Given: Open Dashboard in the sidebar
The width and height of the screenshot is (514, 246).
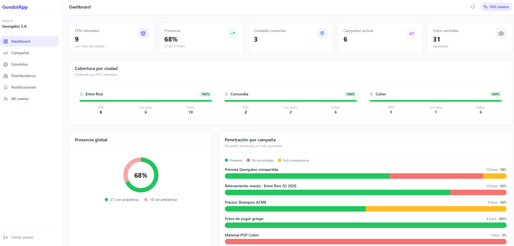Looking at the screenshot, I should tap(29, 41).
